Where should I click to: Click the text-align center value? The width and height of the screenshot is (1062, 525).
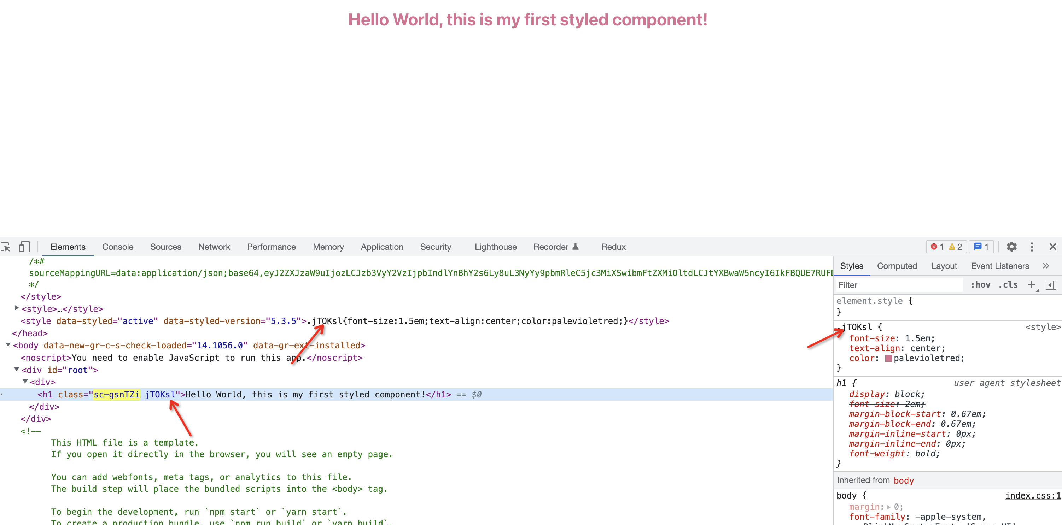point(925,348)
